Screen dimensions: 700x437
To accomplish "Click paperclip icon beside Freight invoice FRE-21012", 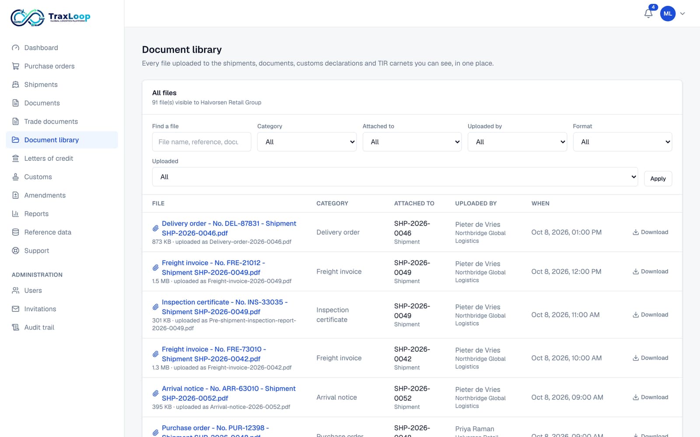I will 155,267.
